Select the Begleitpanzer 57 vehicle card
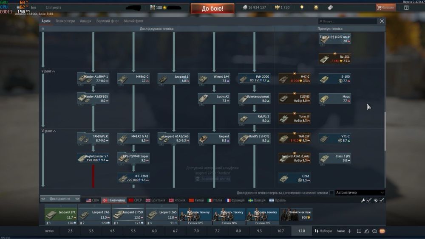This screenshot has width=425, height=239. [x=93, y=158]
